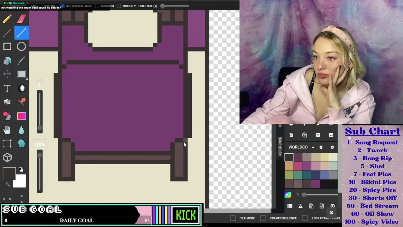Click the document file icon below palette
This screenshot has width=403, height=227.
tap(311, 206)
